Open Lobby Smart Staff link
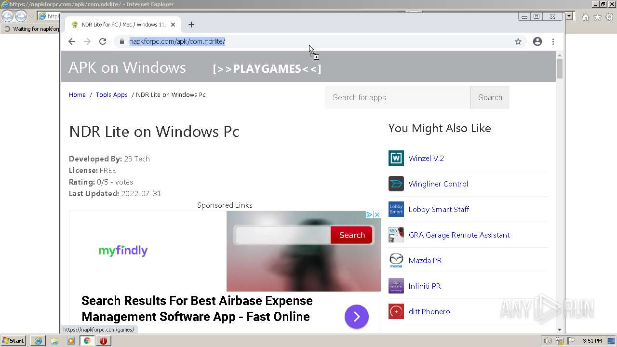Image resolution: width=617 pixels, height=347 pixels. click(x=439, y=209)
